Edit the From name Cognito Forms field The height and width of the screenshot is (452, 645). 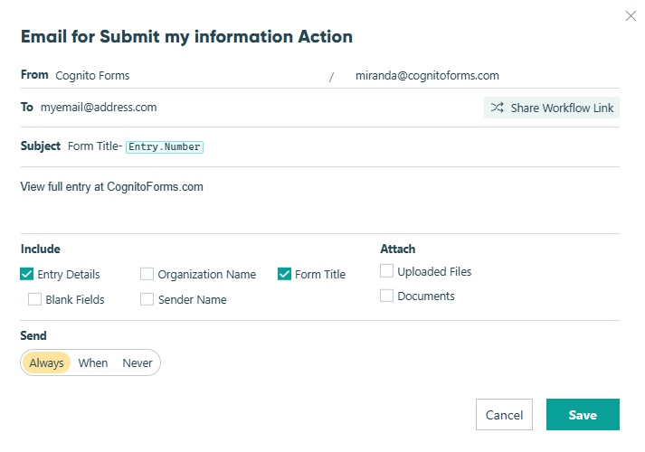92,76
